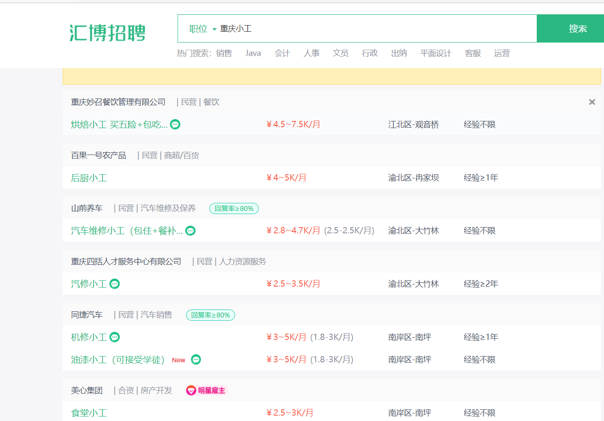604x421 pixels.
Task: Click the green 搜索 button
Action: (x=570, y=29)
